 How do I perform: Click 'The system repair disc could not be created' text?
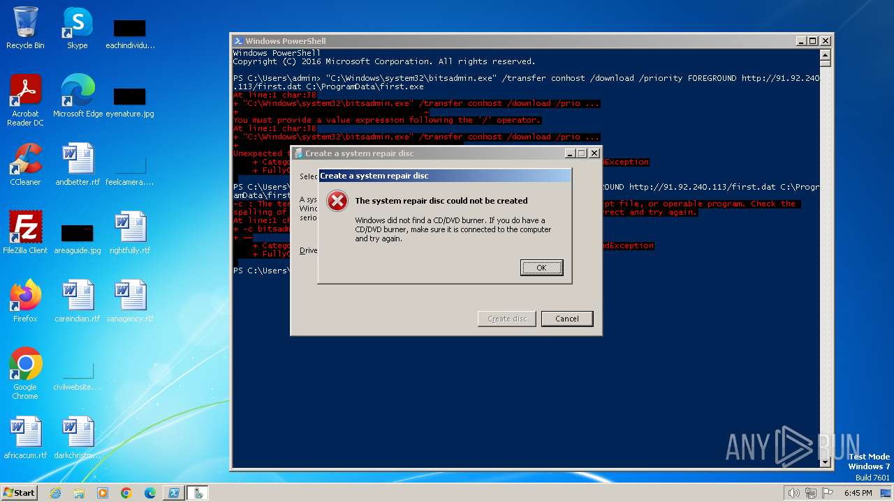pyautogui.click(x=441, y=201)
